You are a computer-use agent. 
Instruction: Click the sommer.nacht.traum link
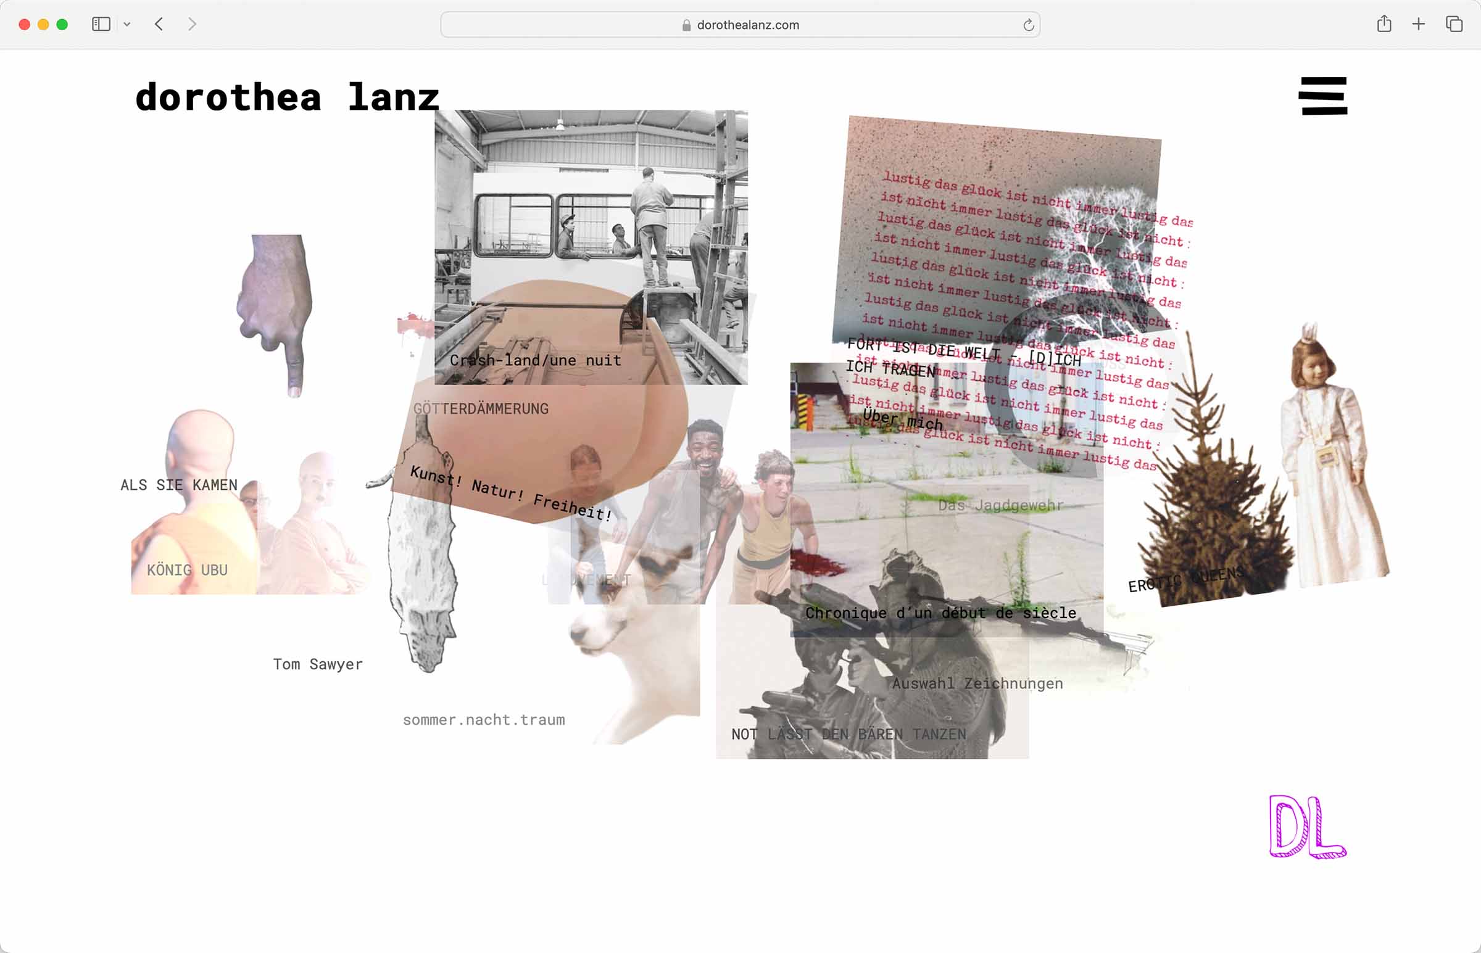484,719
